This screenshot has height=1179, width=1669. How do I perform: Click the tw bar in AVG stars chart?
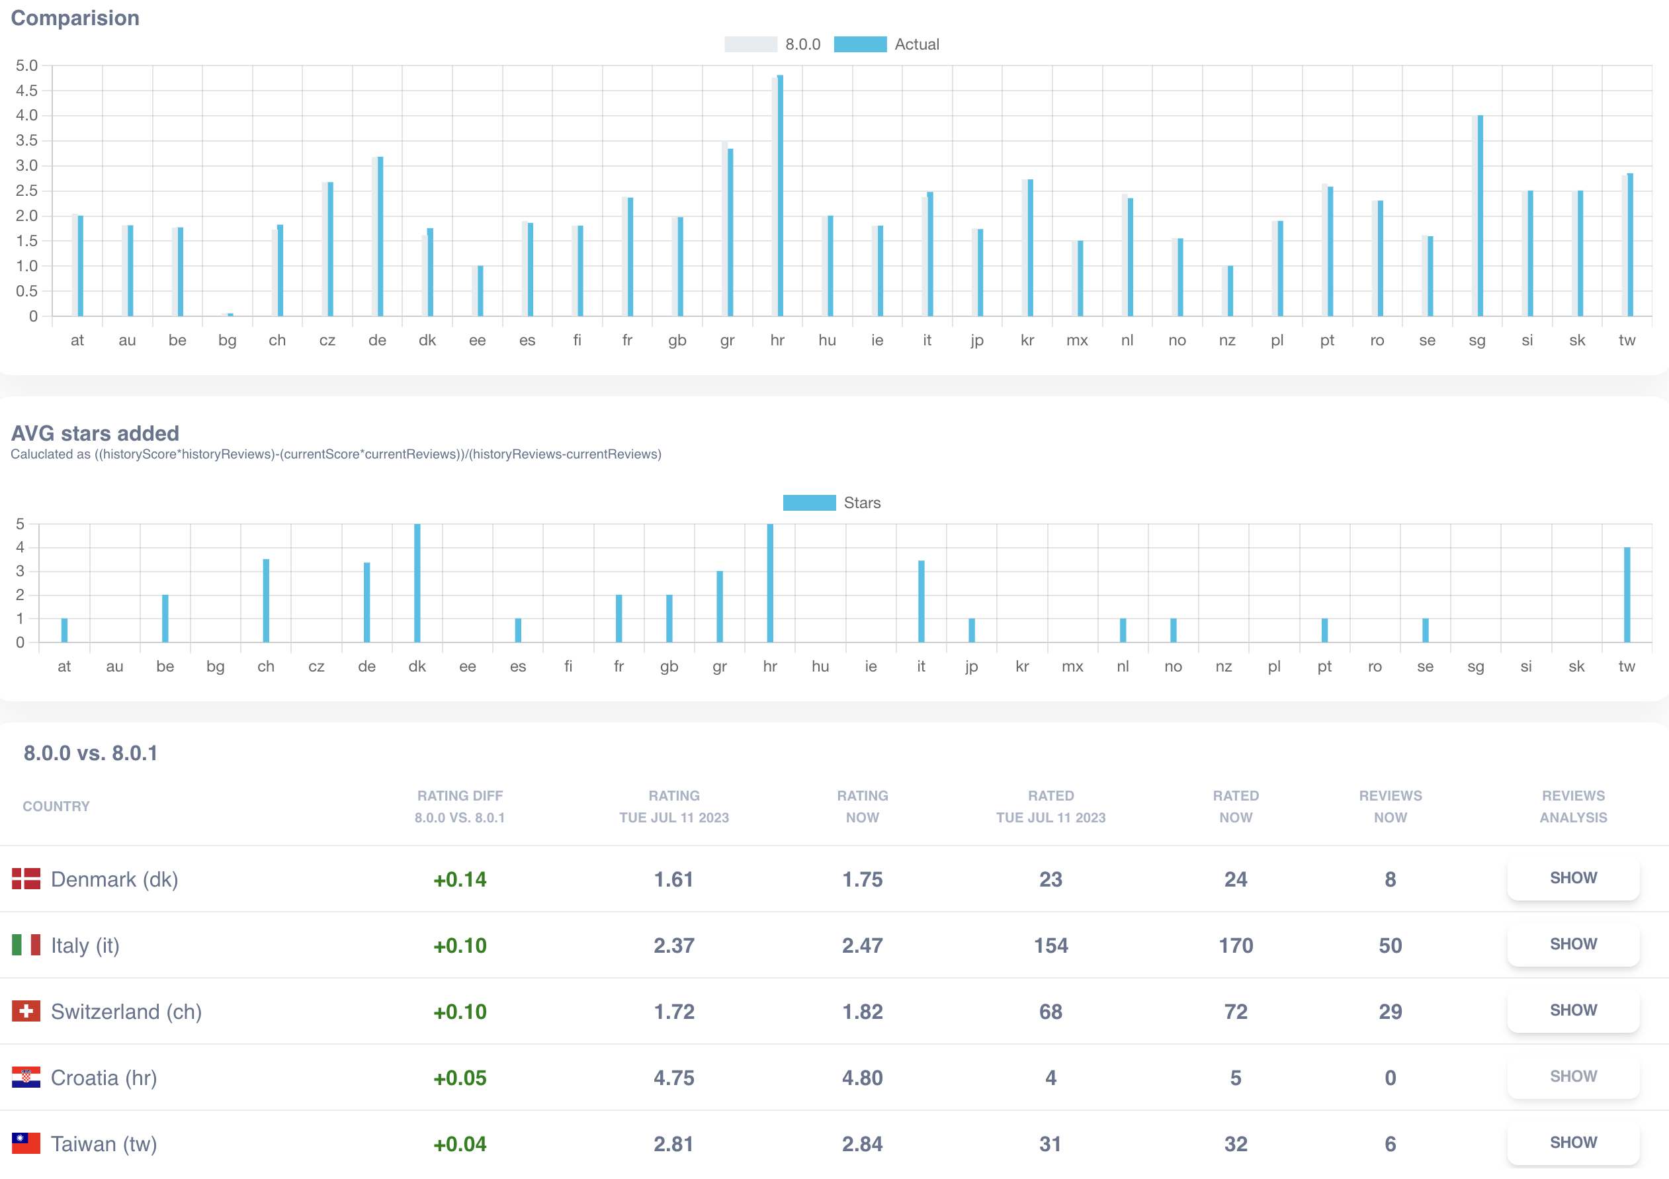[x=1627, y=595]
